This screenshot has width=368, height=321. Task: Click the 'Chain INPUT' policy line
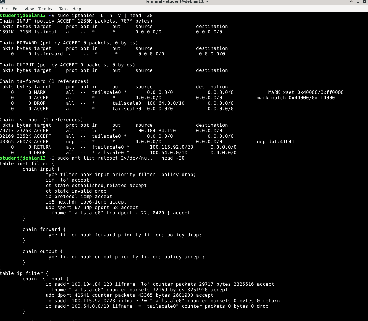click(x=76, y=21)
